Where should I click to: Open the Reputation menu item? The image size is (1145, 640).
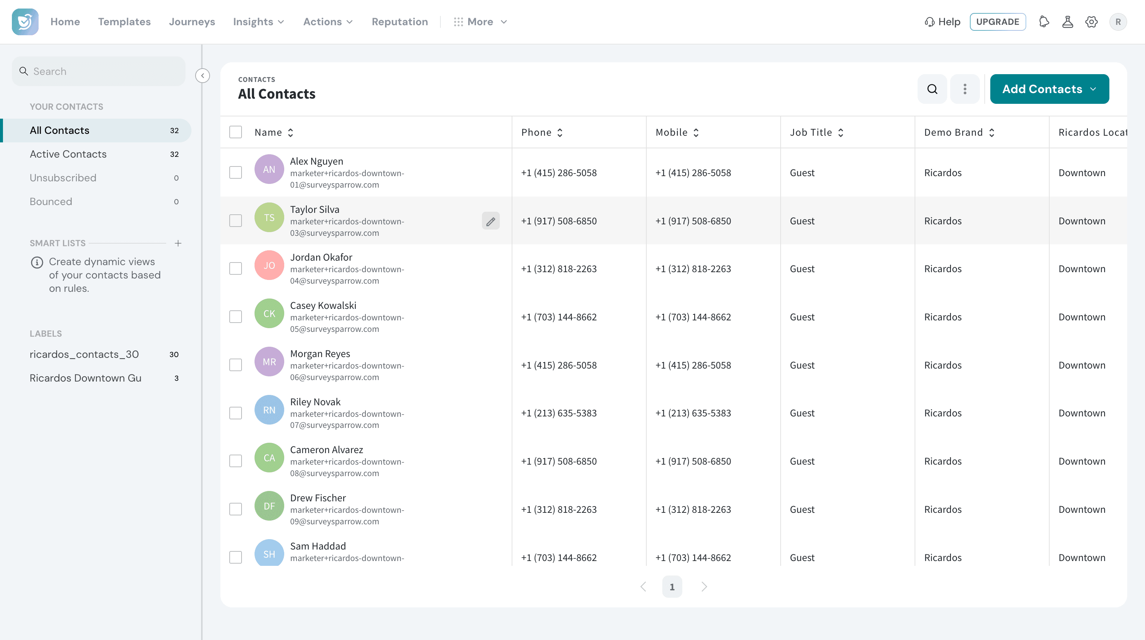coord(400,22)
